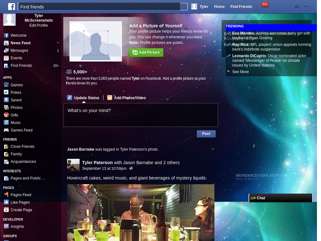The width and height of the screenshot is (321, 241).
Task: Select the Add Photos/Video tab
Action: (x=127, y=98)
